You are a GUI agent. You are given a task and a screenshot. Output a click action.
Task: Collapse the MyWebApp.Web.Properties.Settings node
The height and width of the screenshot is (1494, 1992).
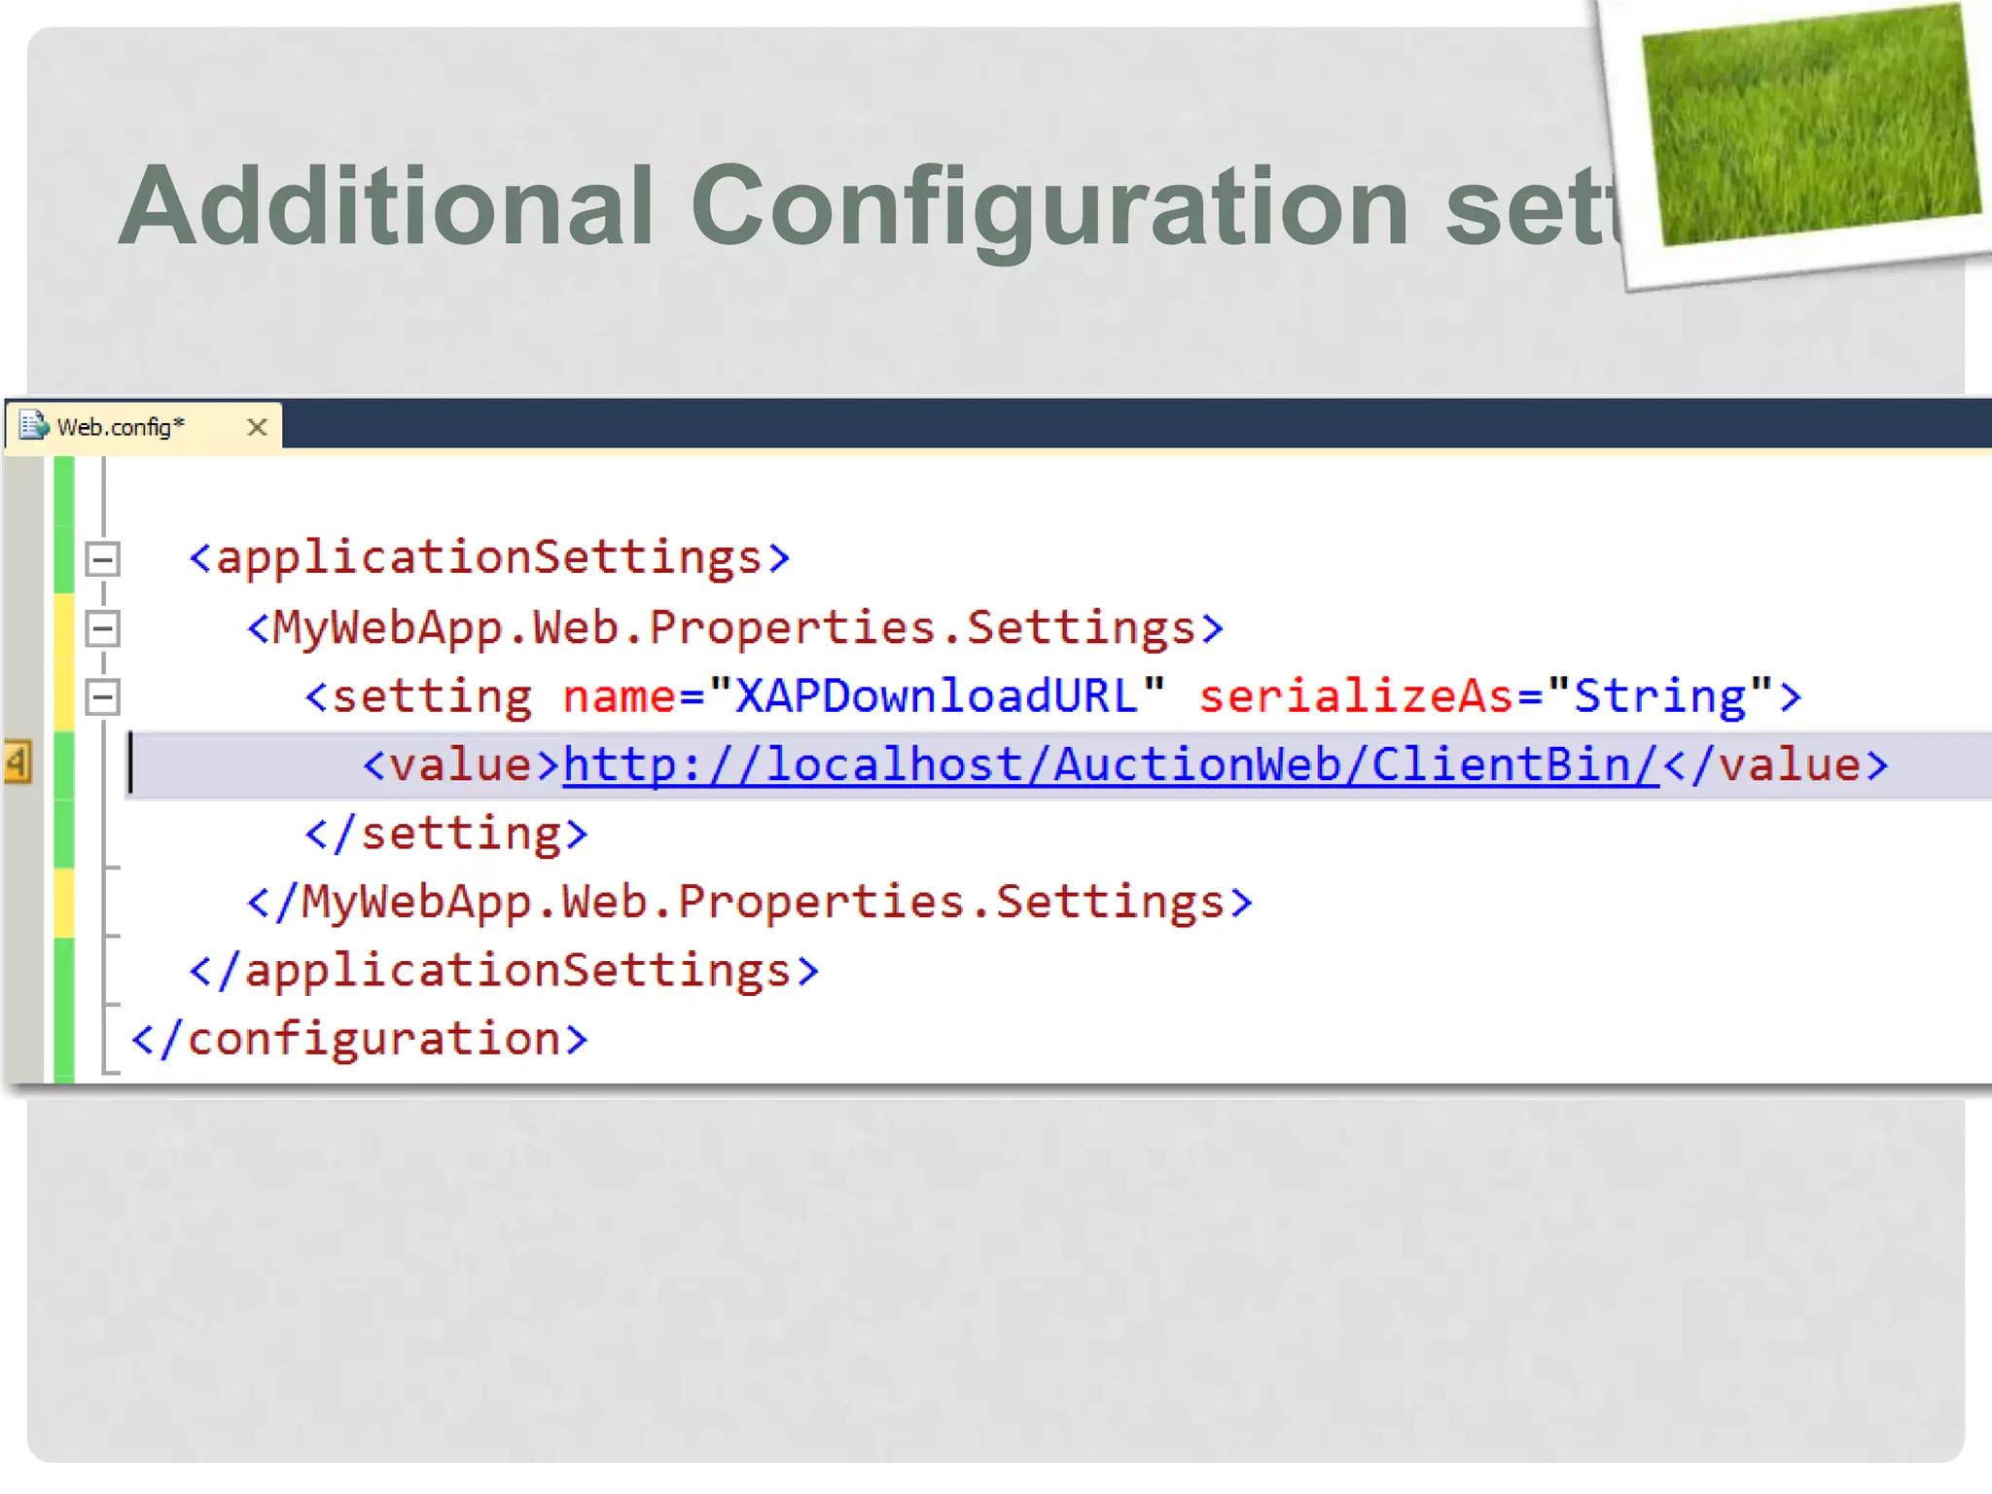(x=102, y=628)
